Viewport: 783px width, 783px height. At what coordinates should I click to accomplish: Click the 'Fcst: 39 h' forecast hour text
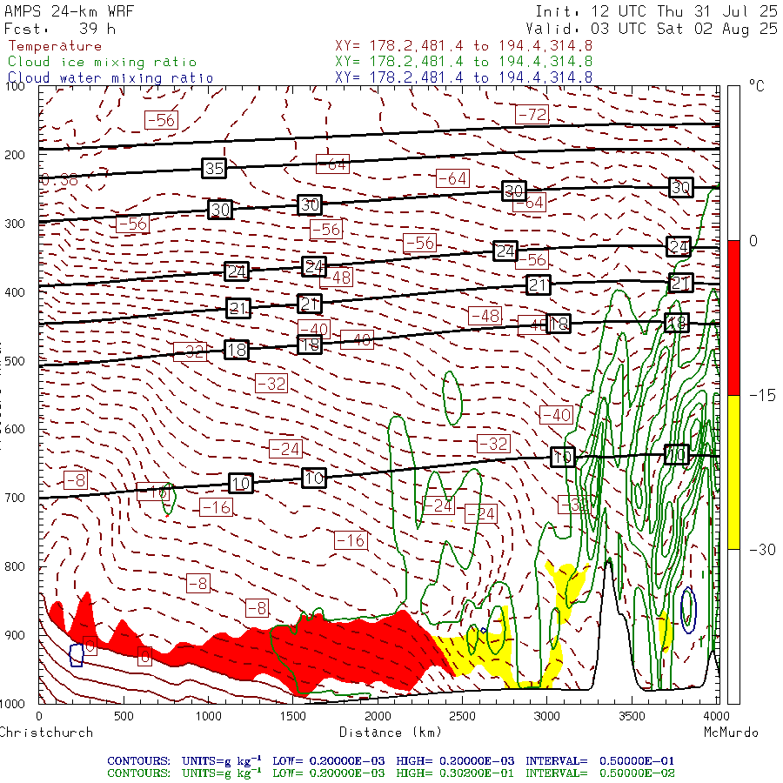(60, 29)
